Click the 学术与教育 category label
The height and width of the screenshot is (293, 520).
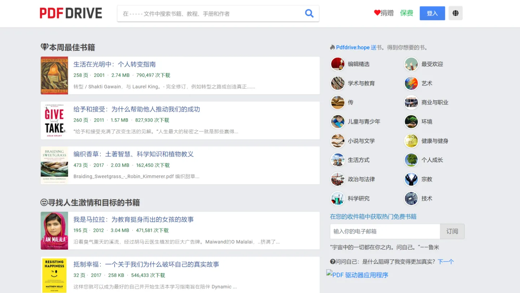pyautogui.click(x=361, y=83)
